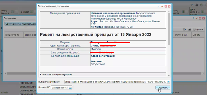Image resolution: width=207 pixels, height=95 pixels.
Task: Click the Excel export icon in background toolbar
Action: pos(201,5)
